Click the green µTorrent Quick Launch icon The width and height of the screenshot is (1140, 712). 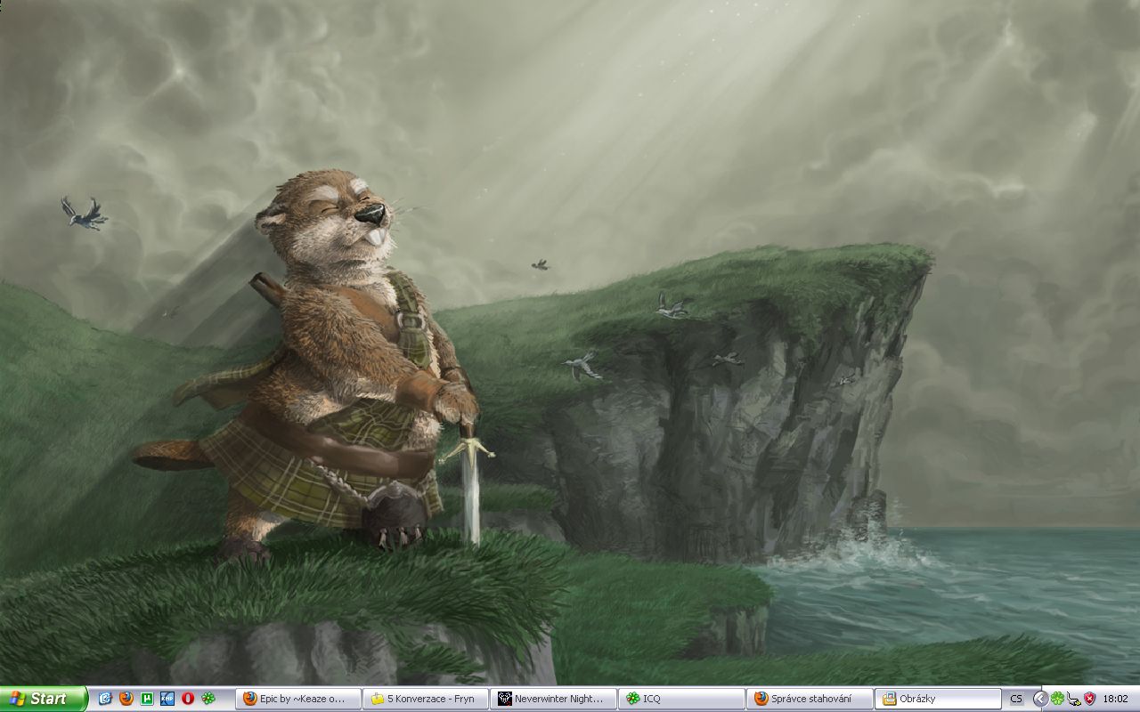pos(146,699)
